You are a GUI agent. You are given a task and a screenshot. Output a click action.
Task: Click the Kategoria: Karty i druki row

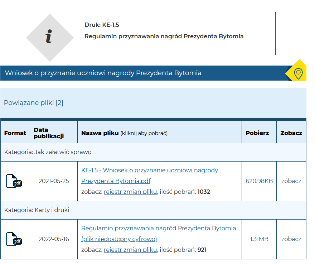pos(153,210)
